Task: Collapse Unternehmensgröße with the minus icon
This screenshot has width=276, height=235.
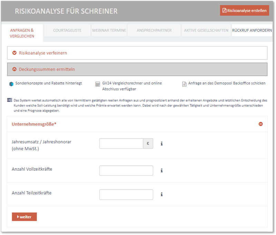Action: tap(261, 124)
